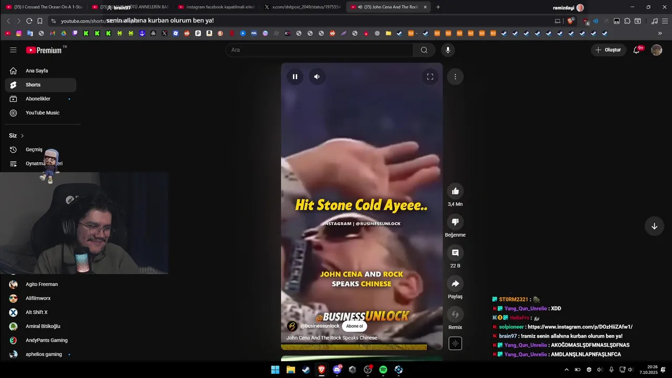
Task: Open the aphelios gaming subscription
Action: click(x=40, y=354)
